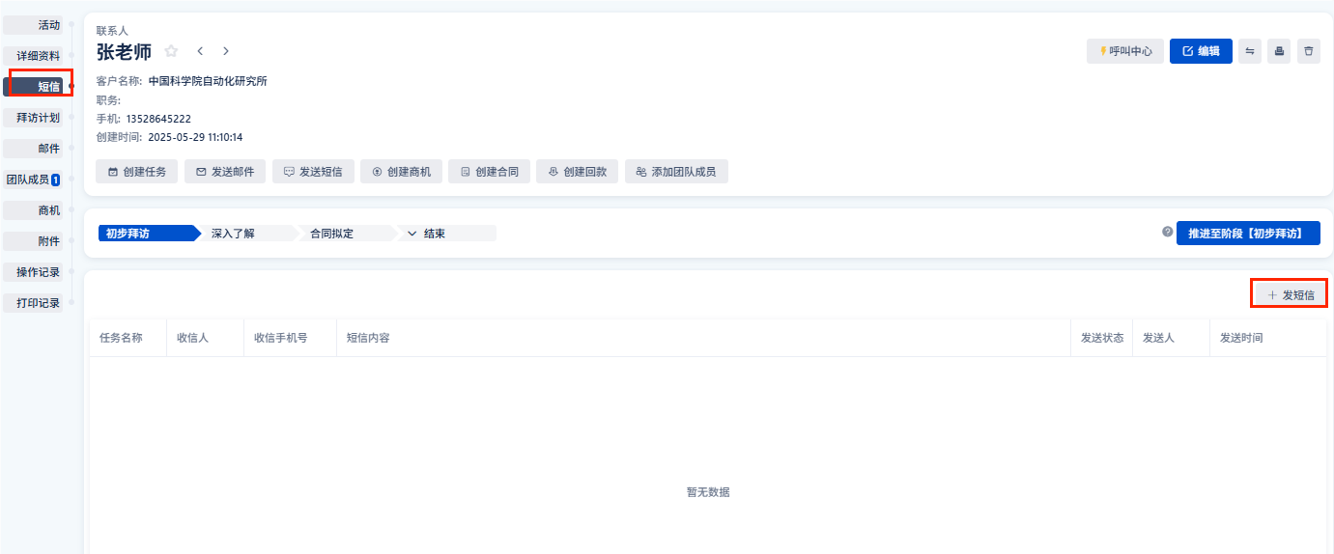The width and height of the screenshot is (1334, 554).
Task: Open 呼叫中心 call center
Action: tap(1125, 51)
